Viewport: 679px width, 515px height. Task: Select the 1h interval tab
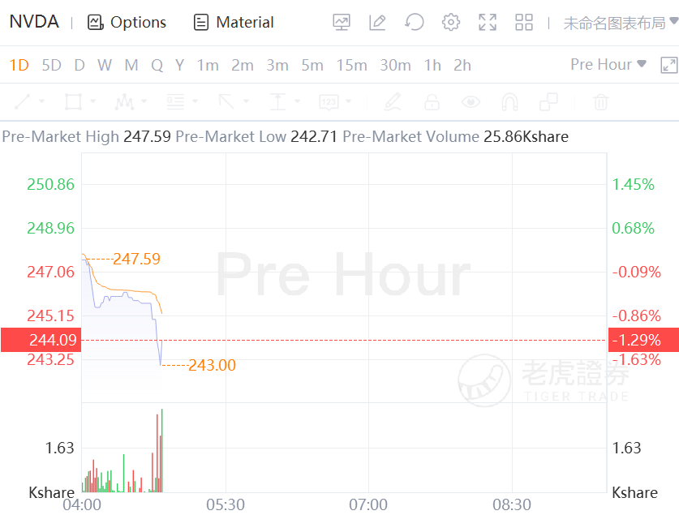click(432, 65)
